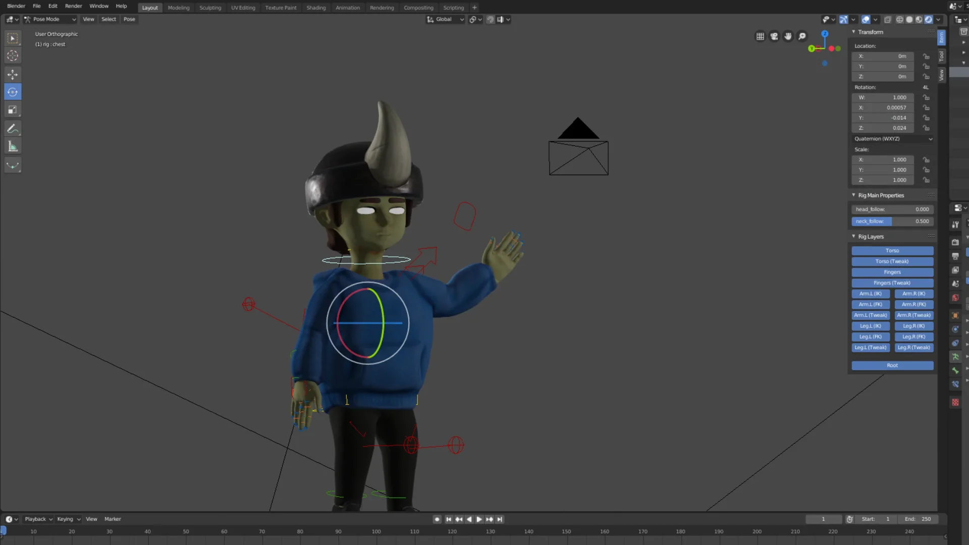Switch to the Animation workspace tab
Screen dimensions: 969x545
coord(348,8)
